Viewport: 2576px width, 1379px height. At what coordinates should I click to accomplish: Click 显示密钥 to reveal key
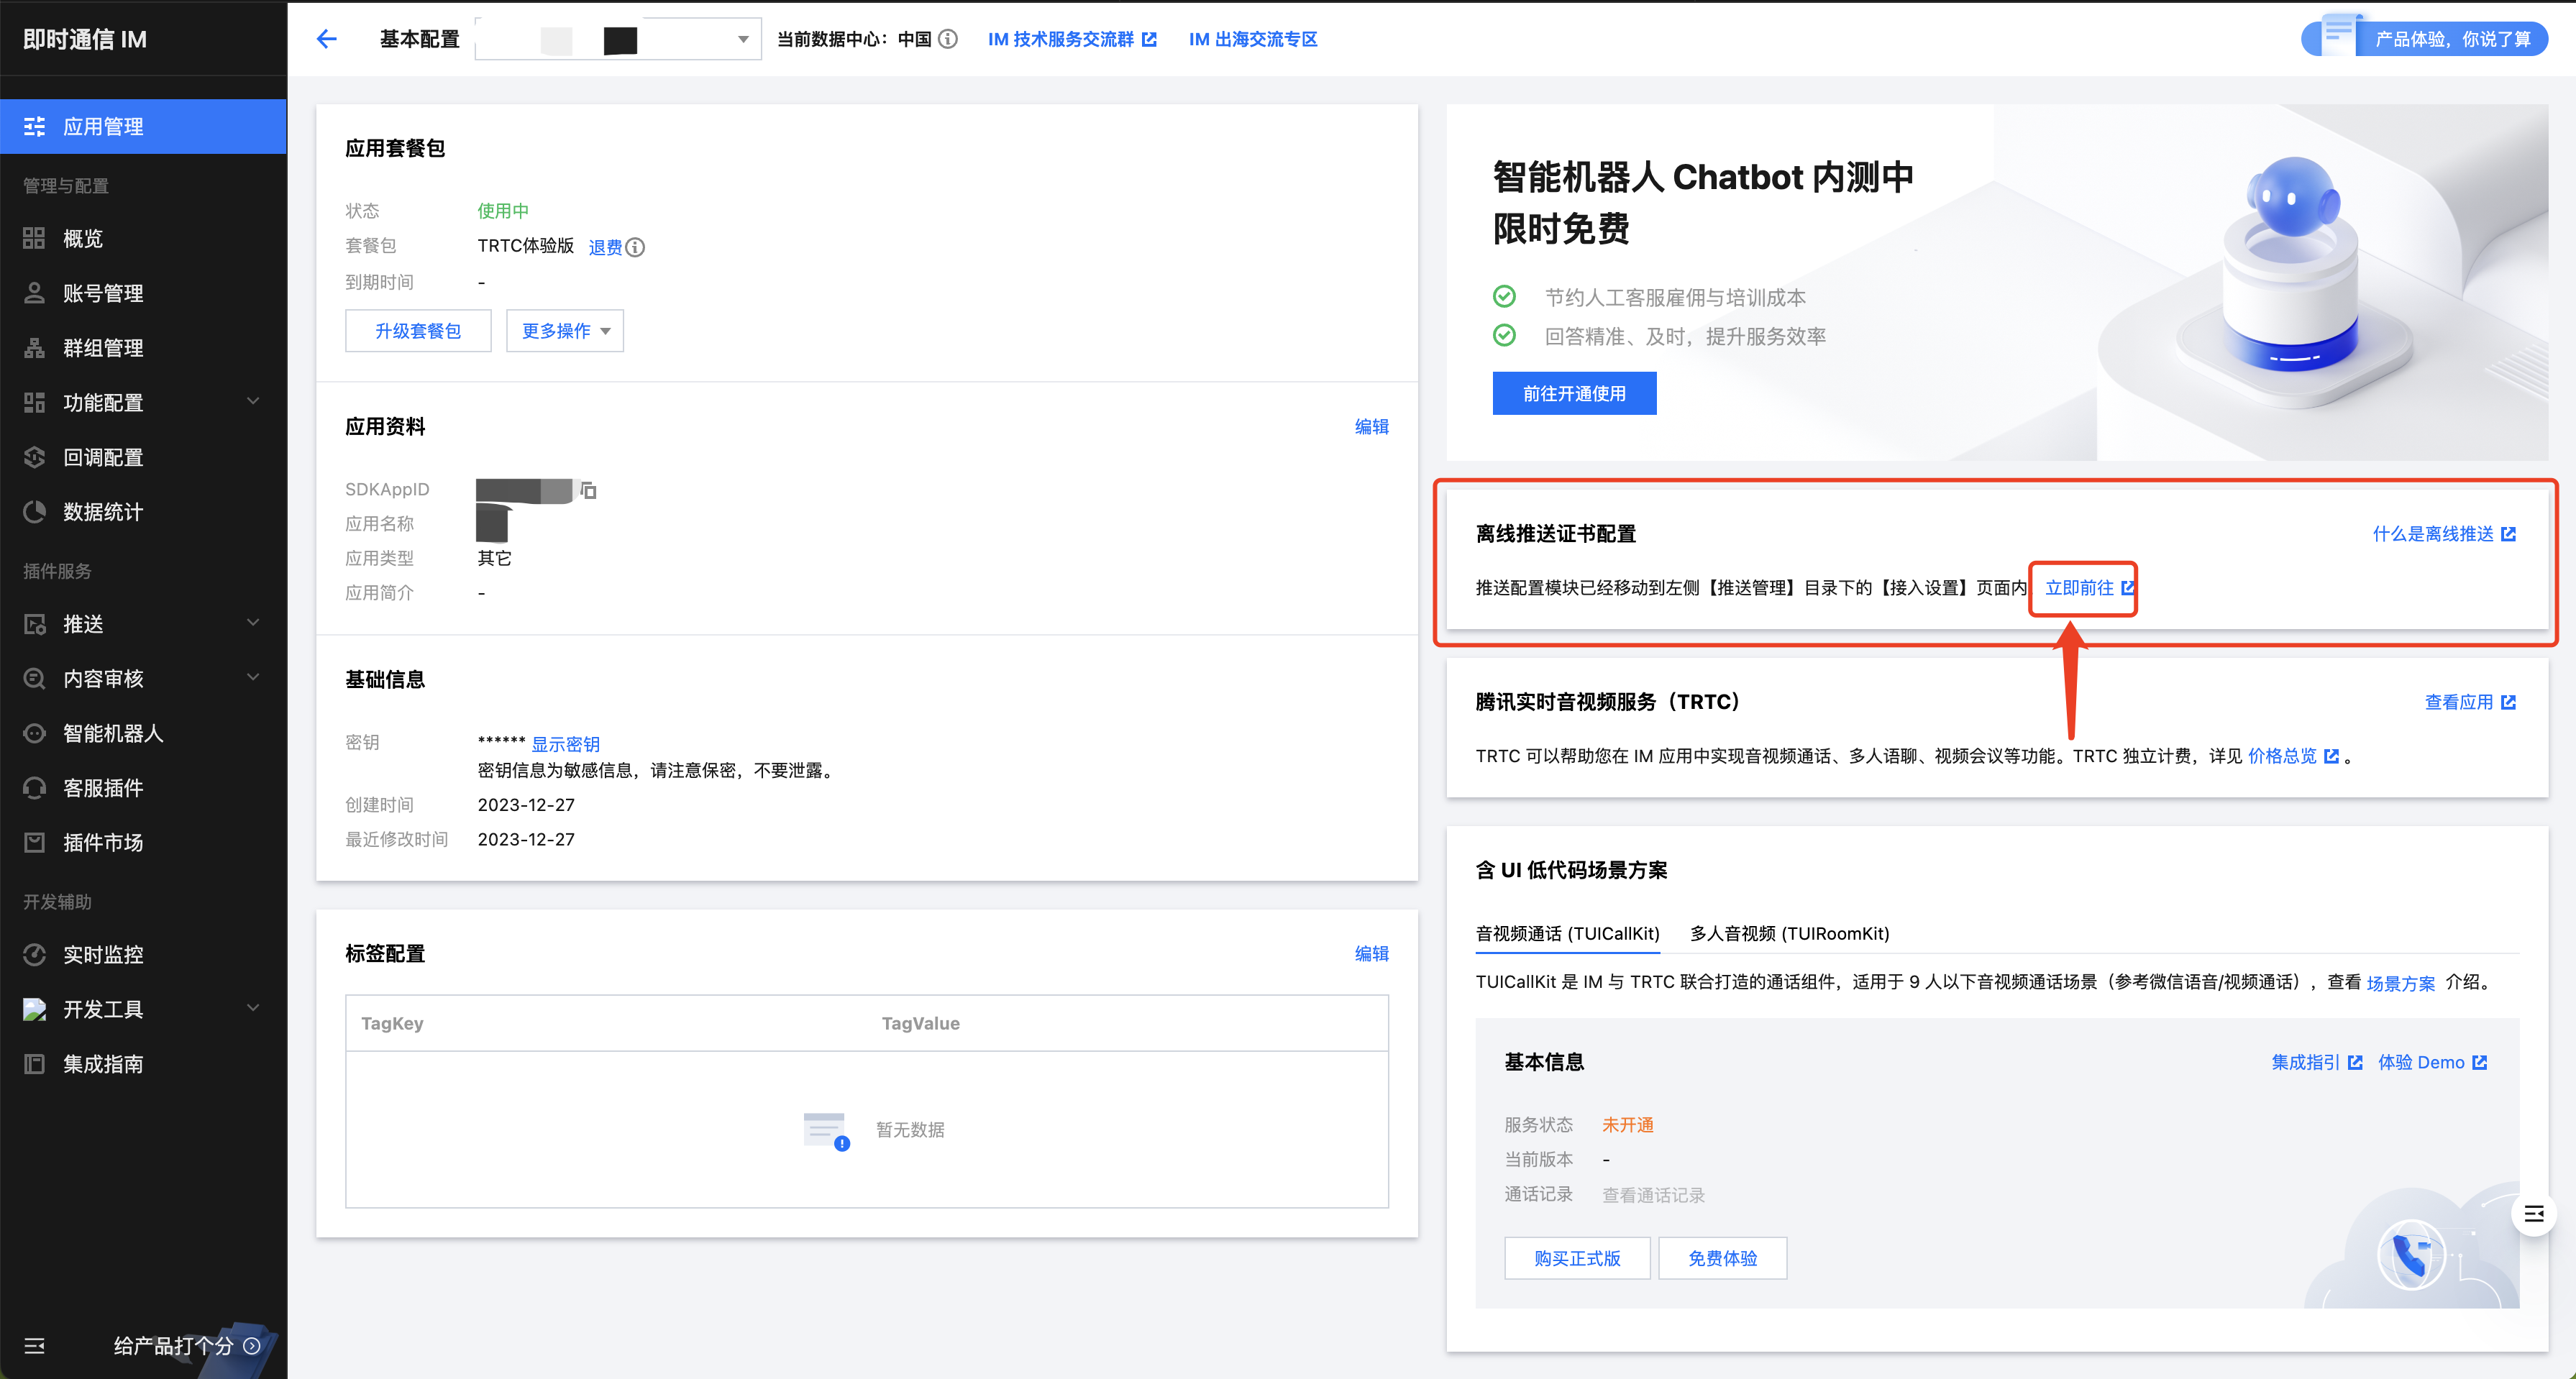coord(565,744)
